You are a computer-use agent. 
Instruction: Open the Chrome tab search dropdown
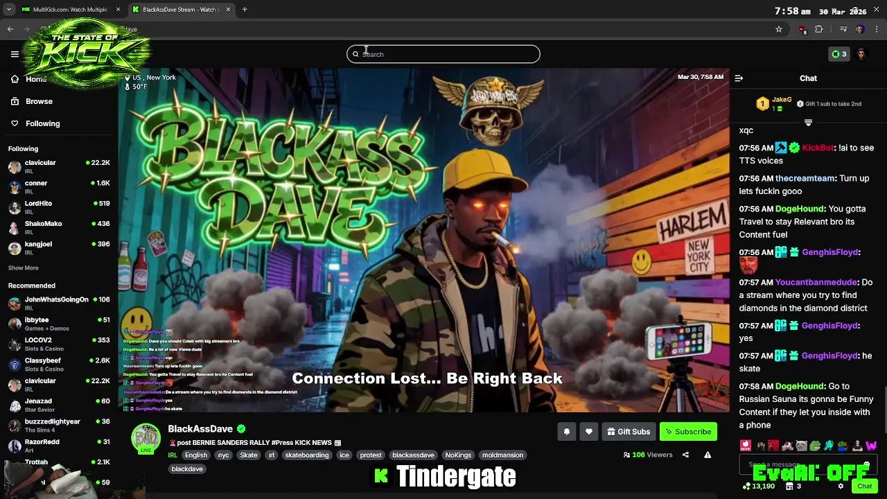click(9, 10)
